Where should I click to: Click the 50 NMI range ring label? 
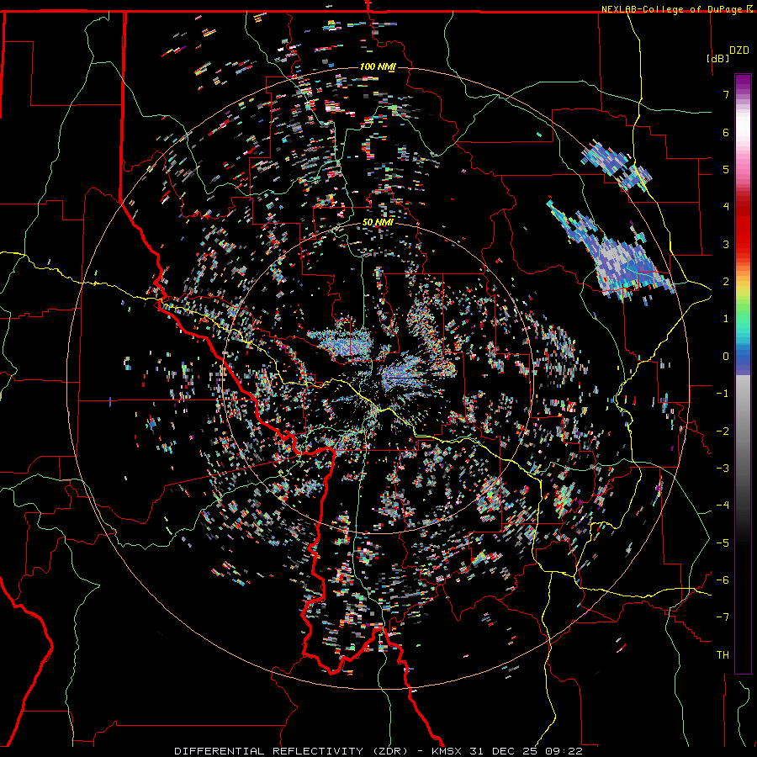[x=378, y=223]
